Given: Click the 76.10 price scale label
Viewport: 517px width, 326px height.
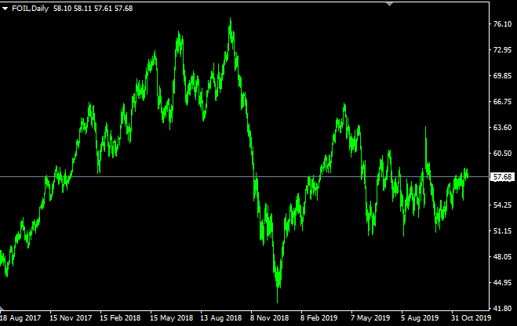Looking at the screenshot, I should pyautogui.click(x=503, y=24).
